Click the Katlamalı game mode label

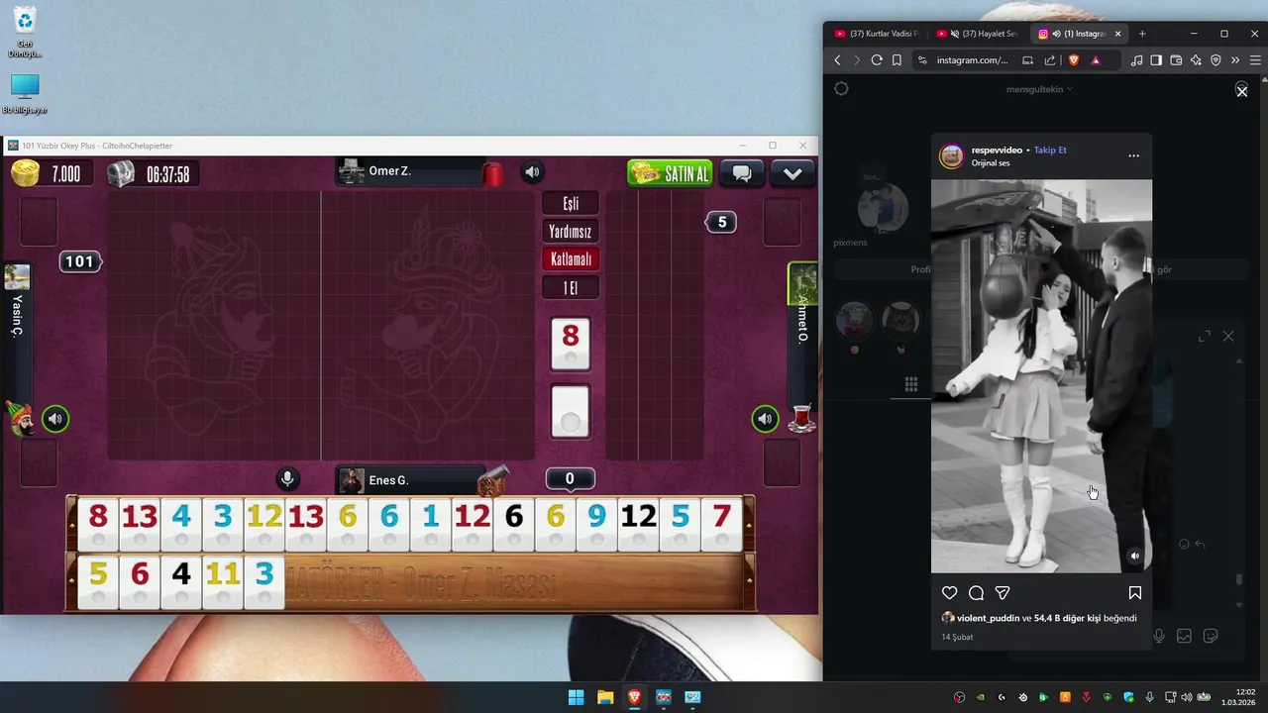(571, 259)
